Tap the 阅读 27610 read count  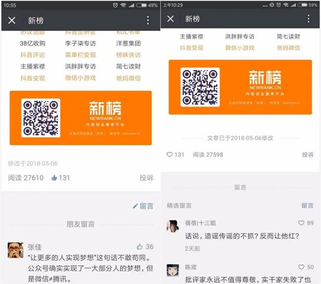(x=26, y=177)
